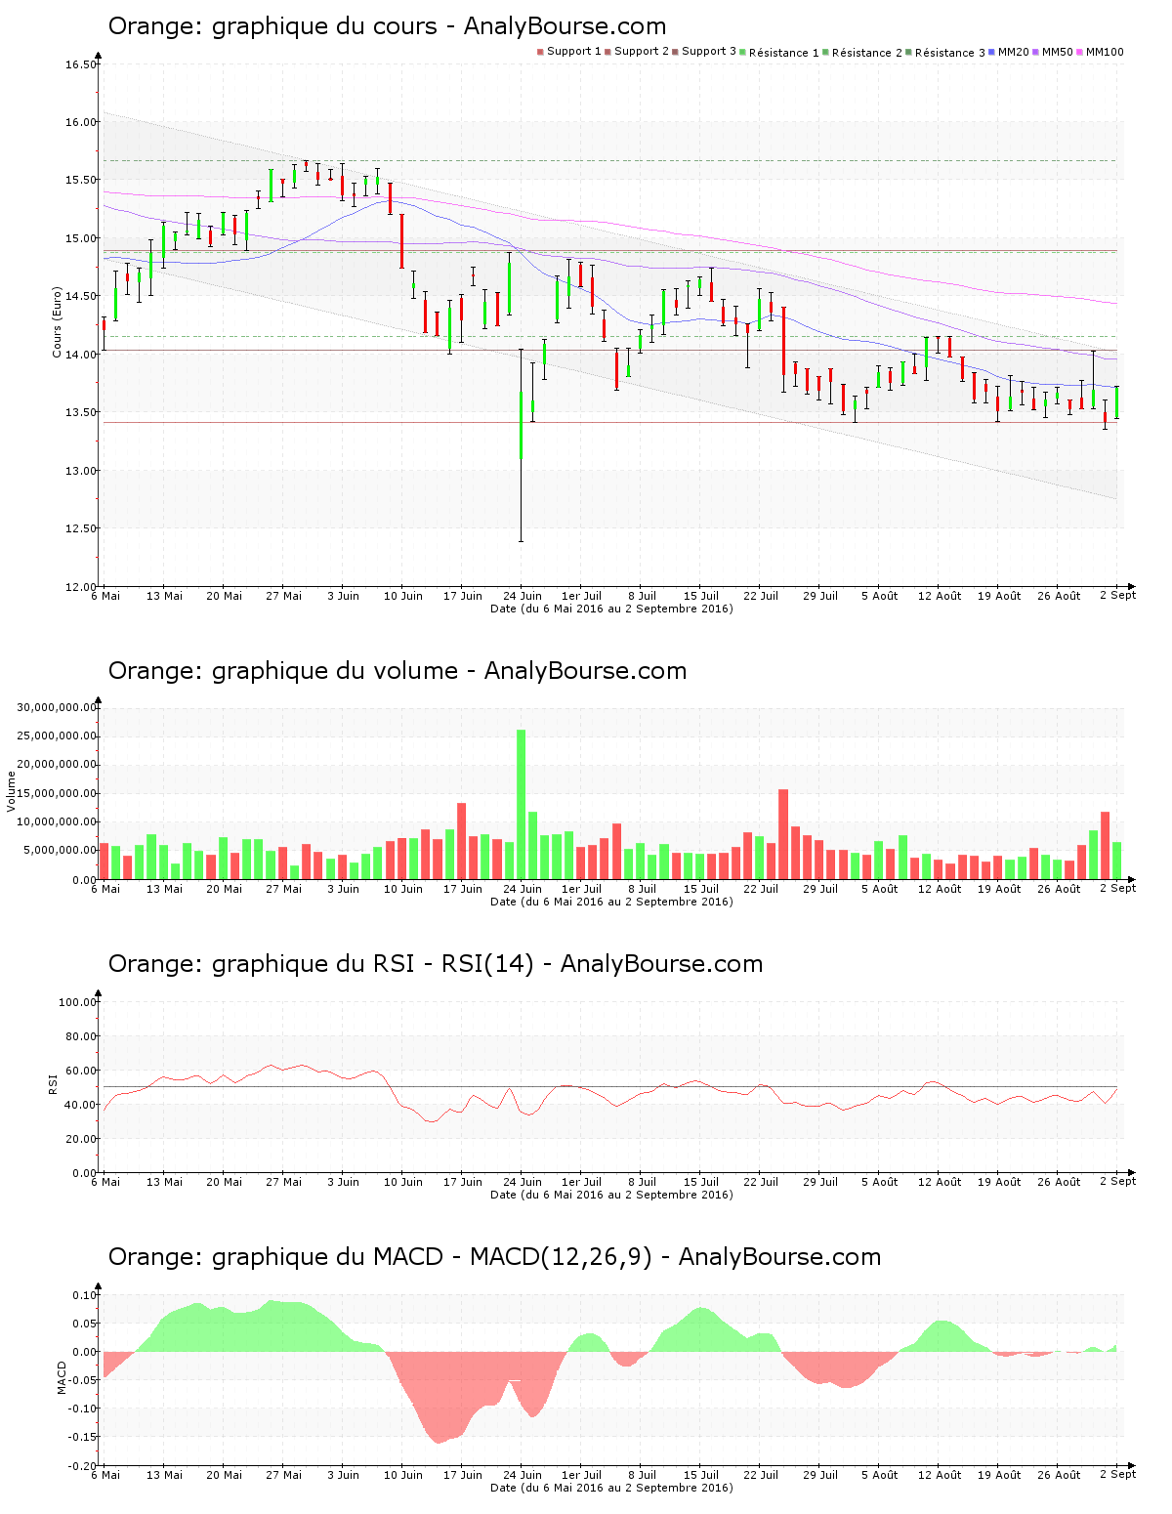Image resolution: width=1172 pixels, height=1514 pixels.
Task: Click the 12.50 value on price axis
Action: [81, 528]
